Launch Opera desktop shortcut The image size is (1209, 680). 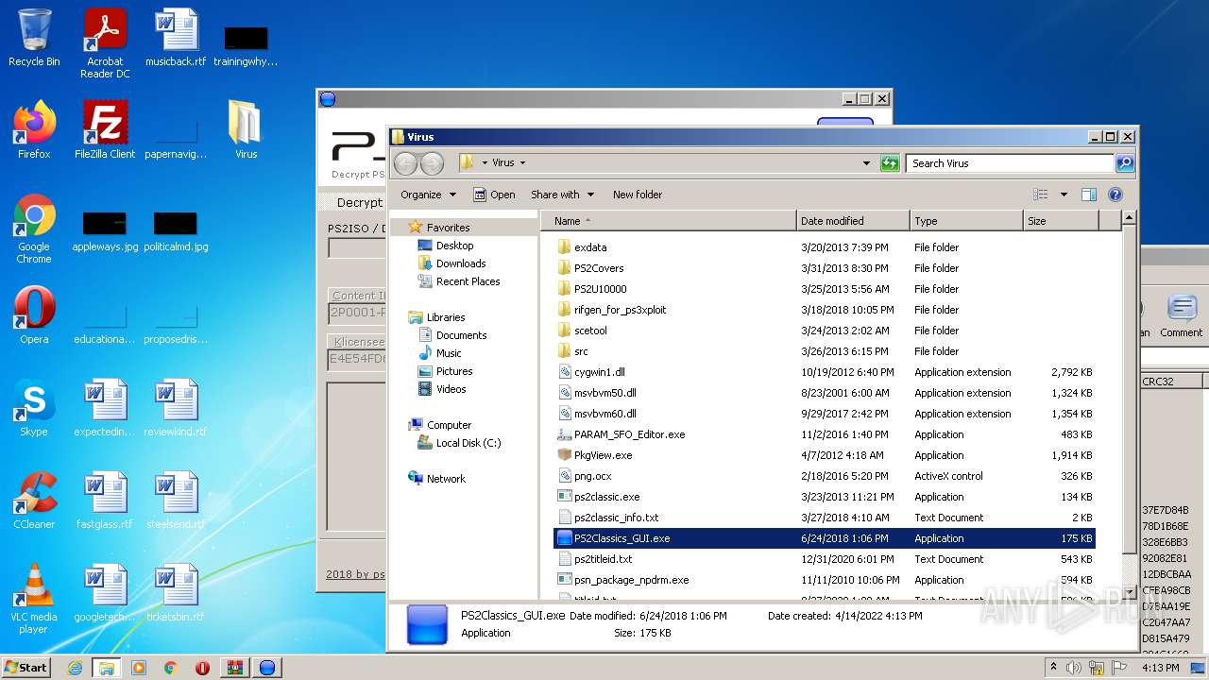click(34, 315)
